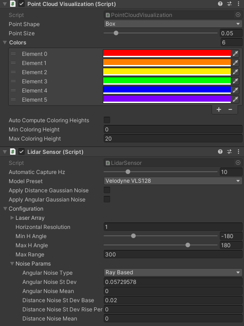The image size is (244, 326).
Task: Grab the Element 5 reorder handle
Action: 13,99
